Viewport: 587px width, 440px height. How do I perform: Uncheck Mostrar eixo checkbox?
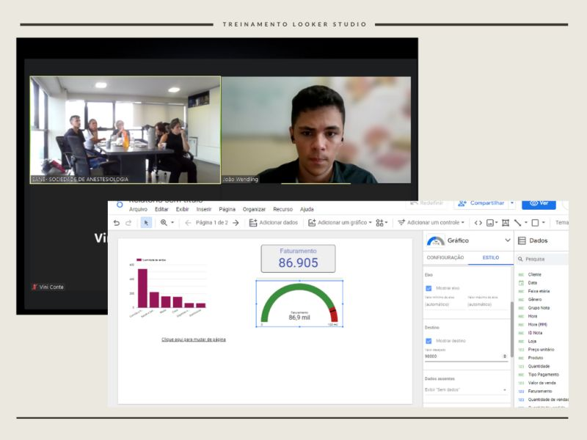point(429,288)
